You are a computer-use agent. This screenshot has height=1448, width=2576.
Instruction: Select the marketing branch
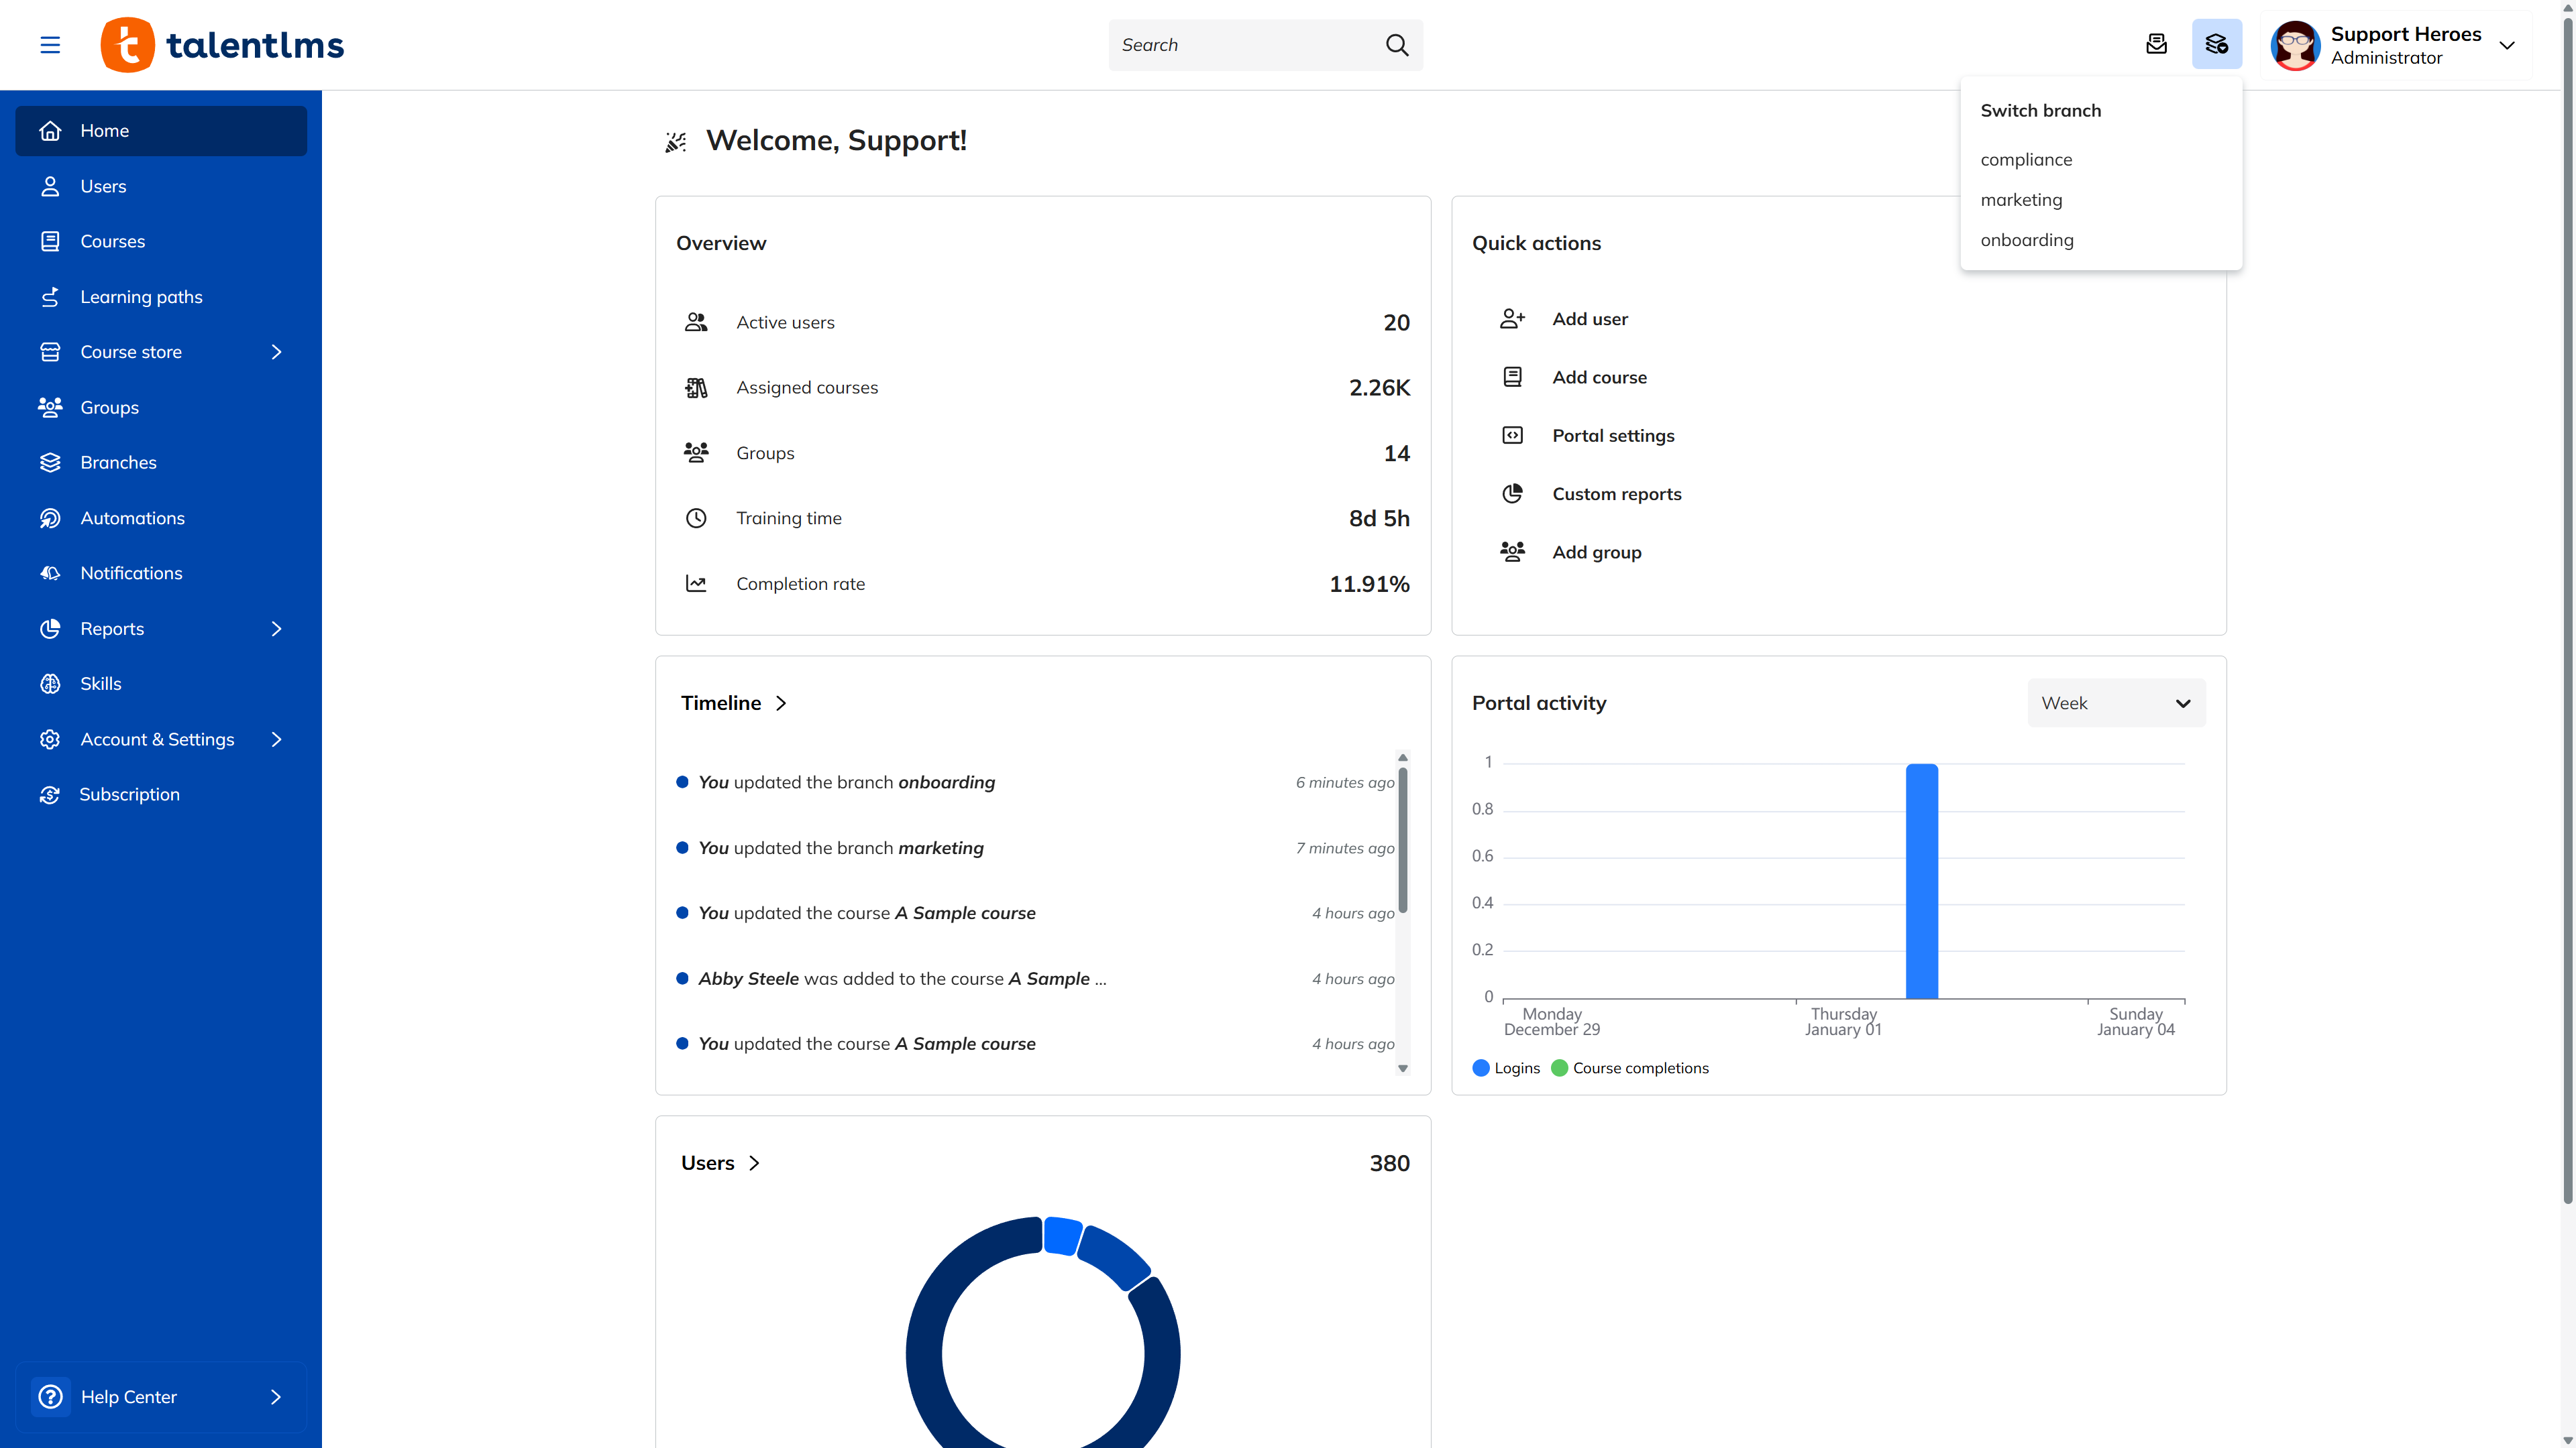(2021, 200)
